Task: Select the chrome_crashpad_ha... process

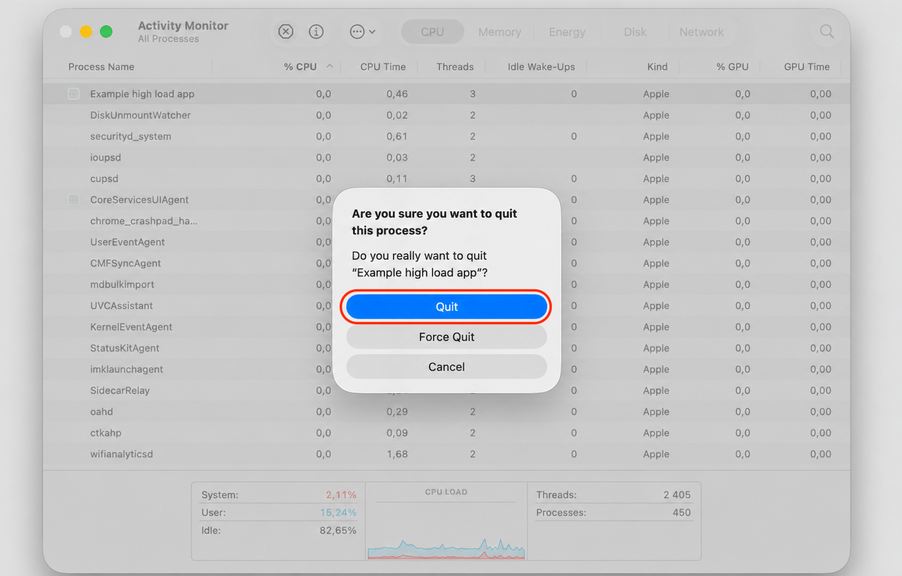Action: click(144, 221)
